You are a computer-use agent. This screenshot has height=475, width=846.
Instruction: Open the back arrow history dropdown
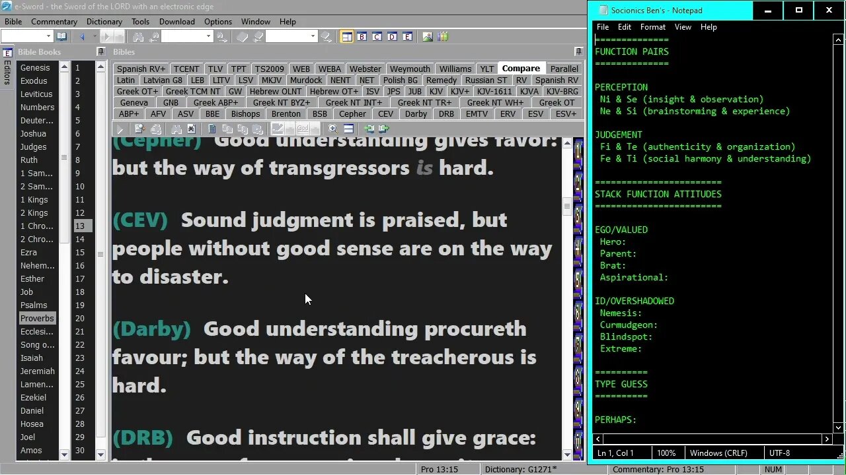pyautogui.click(x=95, y=36)
